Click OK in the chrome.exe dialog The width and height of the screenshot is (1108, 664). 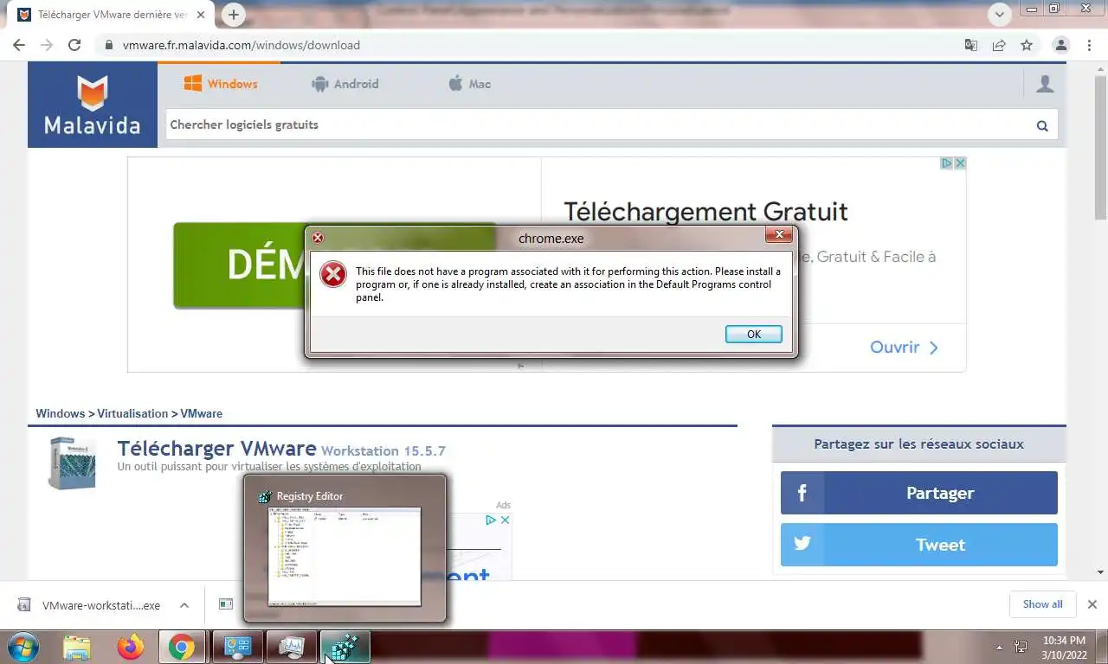(x=753, y=334)
